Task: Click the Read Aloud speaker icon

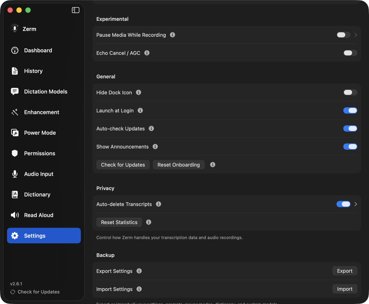Action: coord(15,215)
